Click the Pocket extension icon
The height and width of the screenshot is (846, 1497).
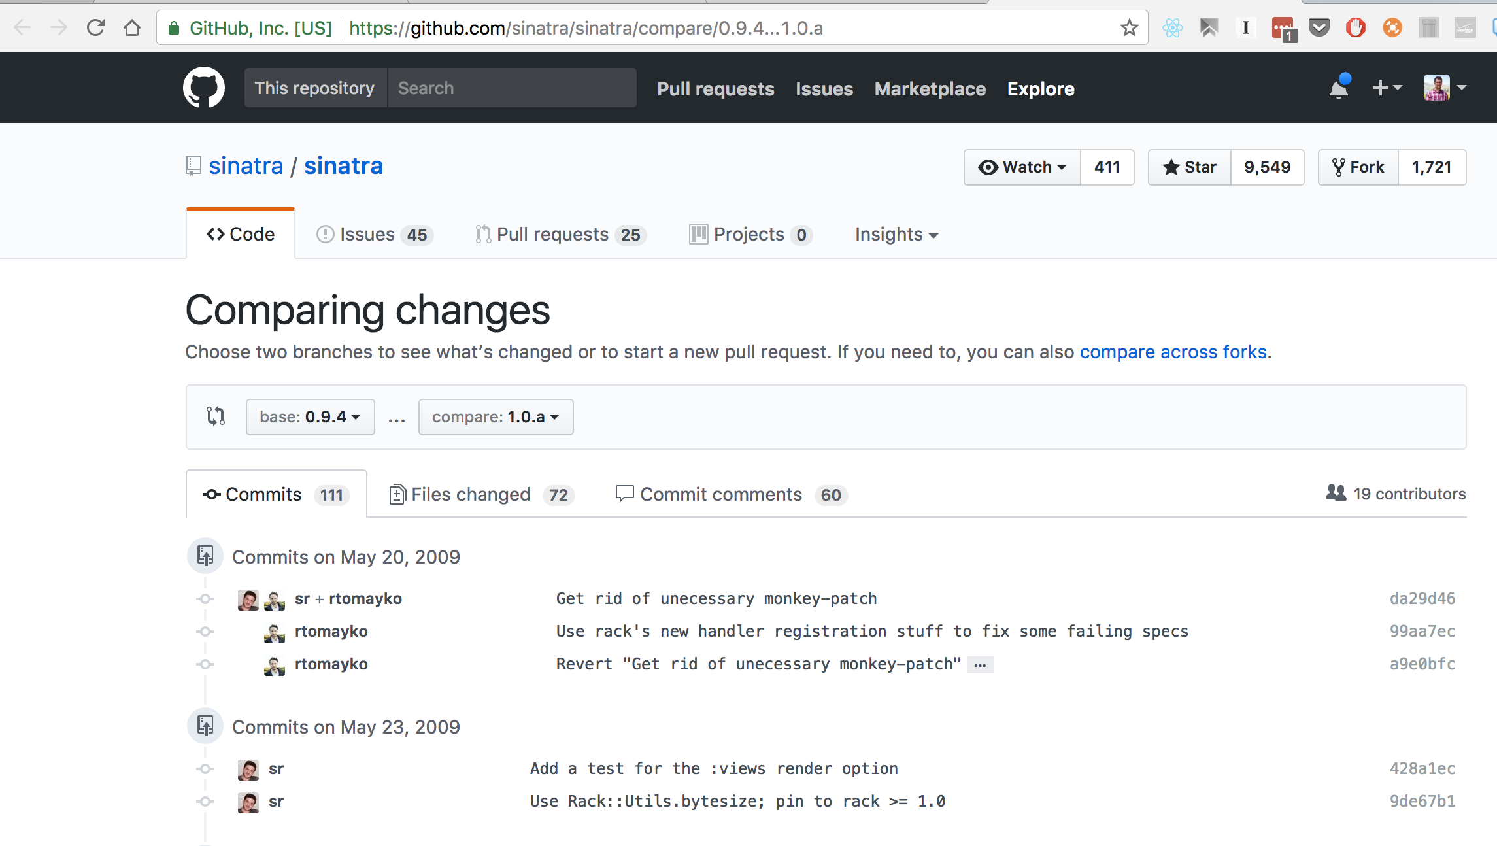coord(1319,28)
